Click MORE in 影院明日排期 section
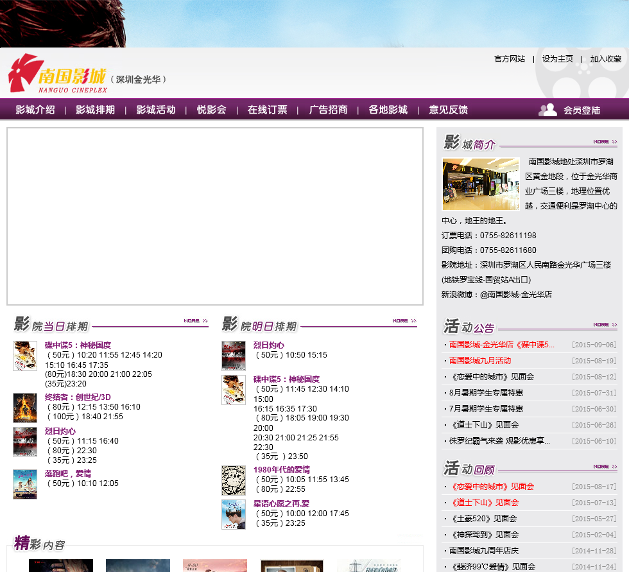 tap(404, 320)
